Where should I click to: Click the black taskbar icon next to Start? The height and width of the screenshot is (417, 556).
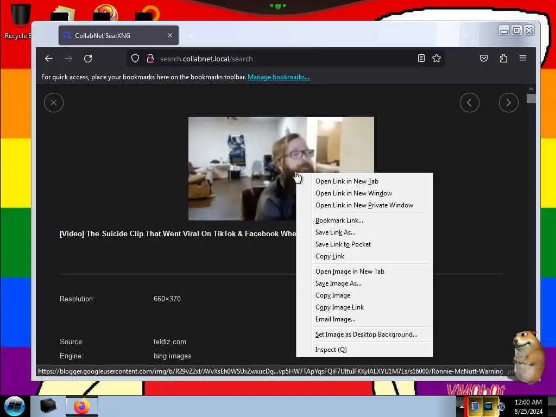(x=48, y=406)
